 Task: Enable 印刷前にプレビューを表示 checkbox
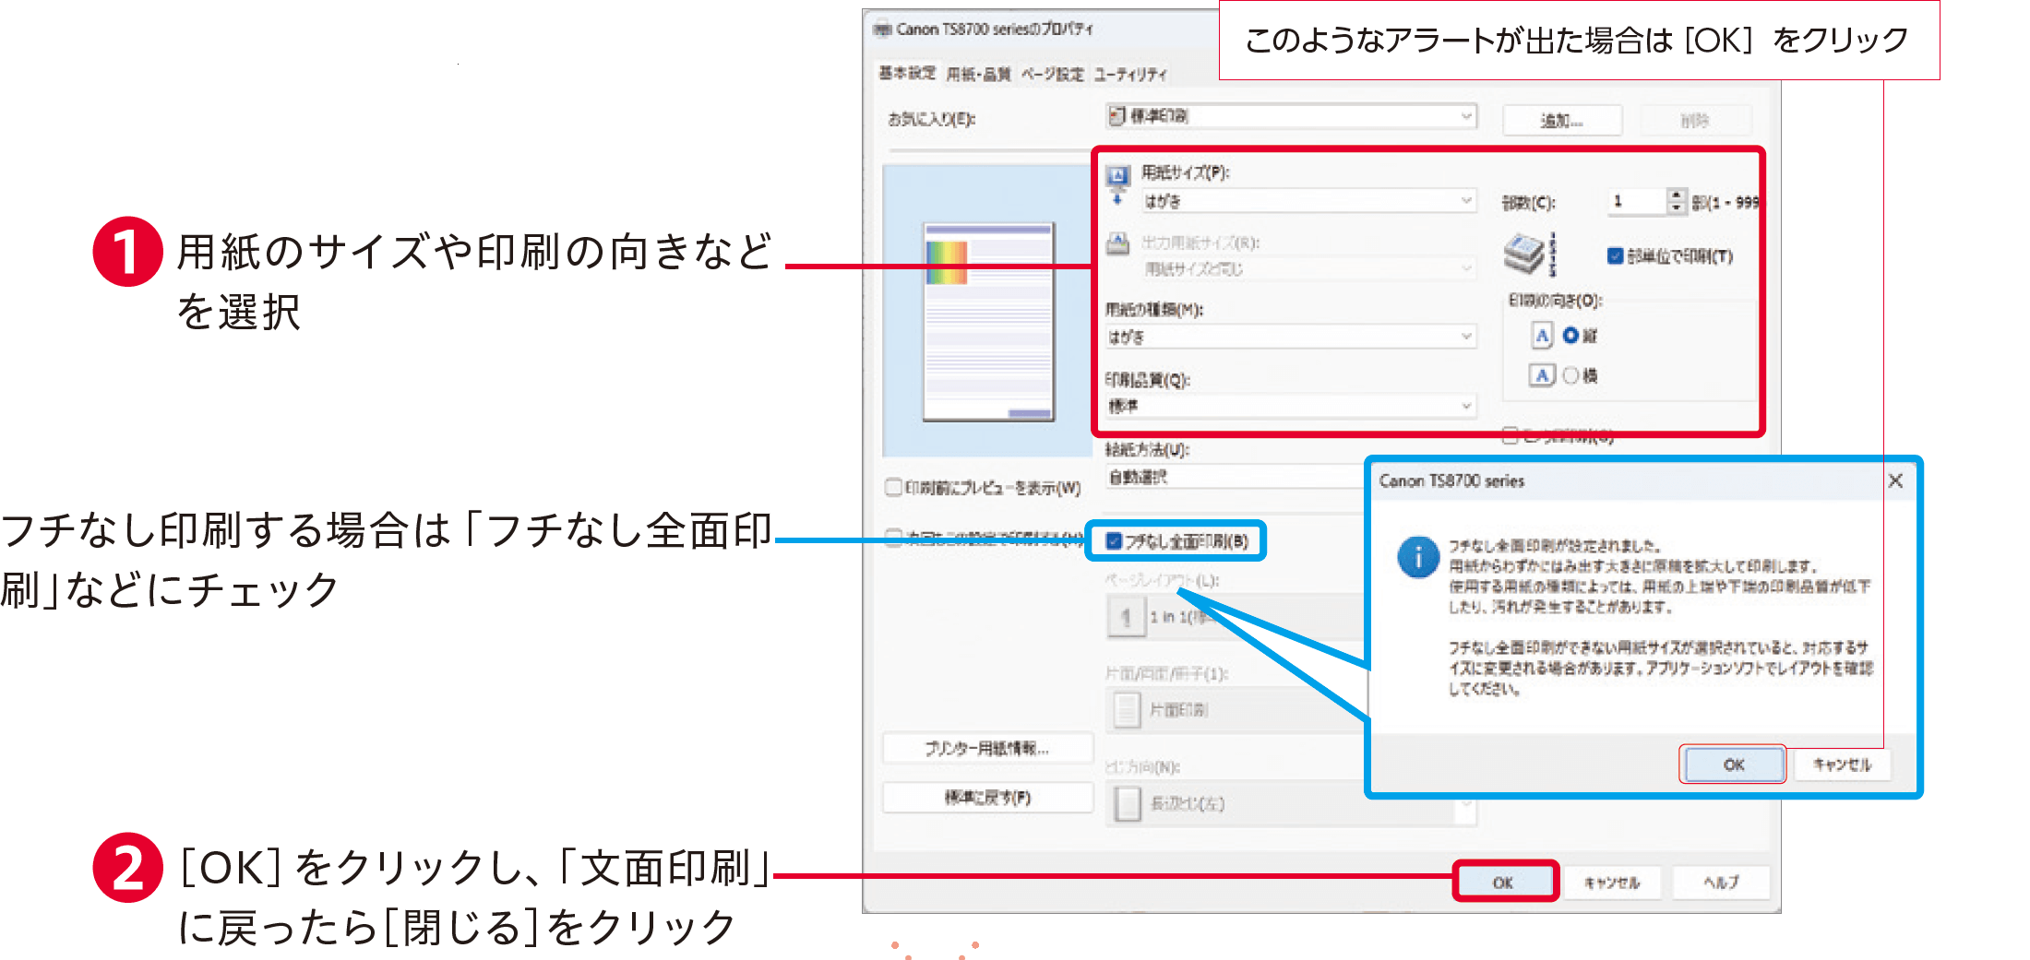click(x=893, y=487)
